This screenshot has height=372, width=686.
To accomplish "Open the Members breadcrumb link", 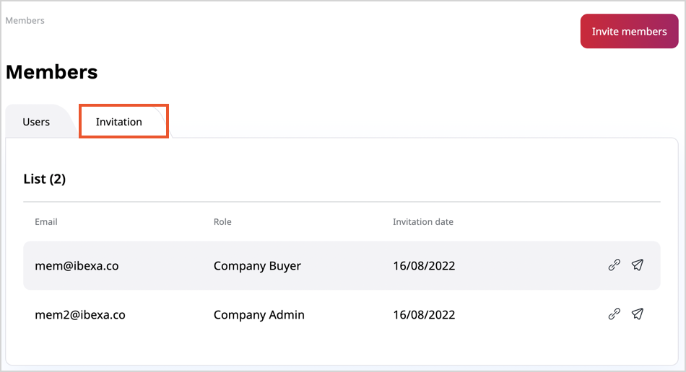I will click(x=25, y=21).
